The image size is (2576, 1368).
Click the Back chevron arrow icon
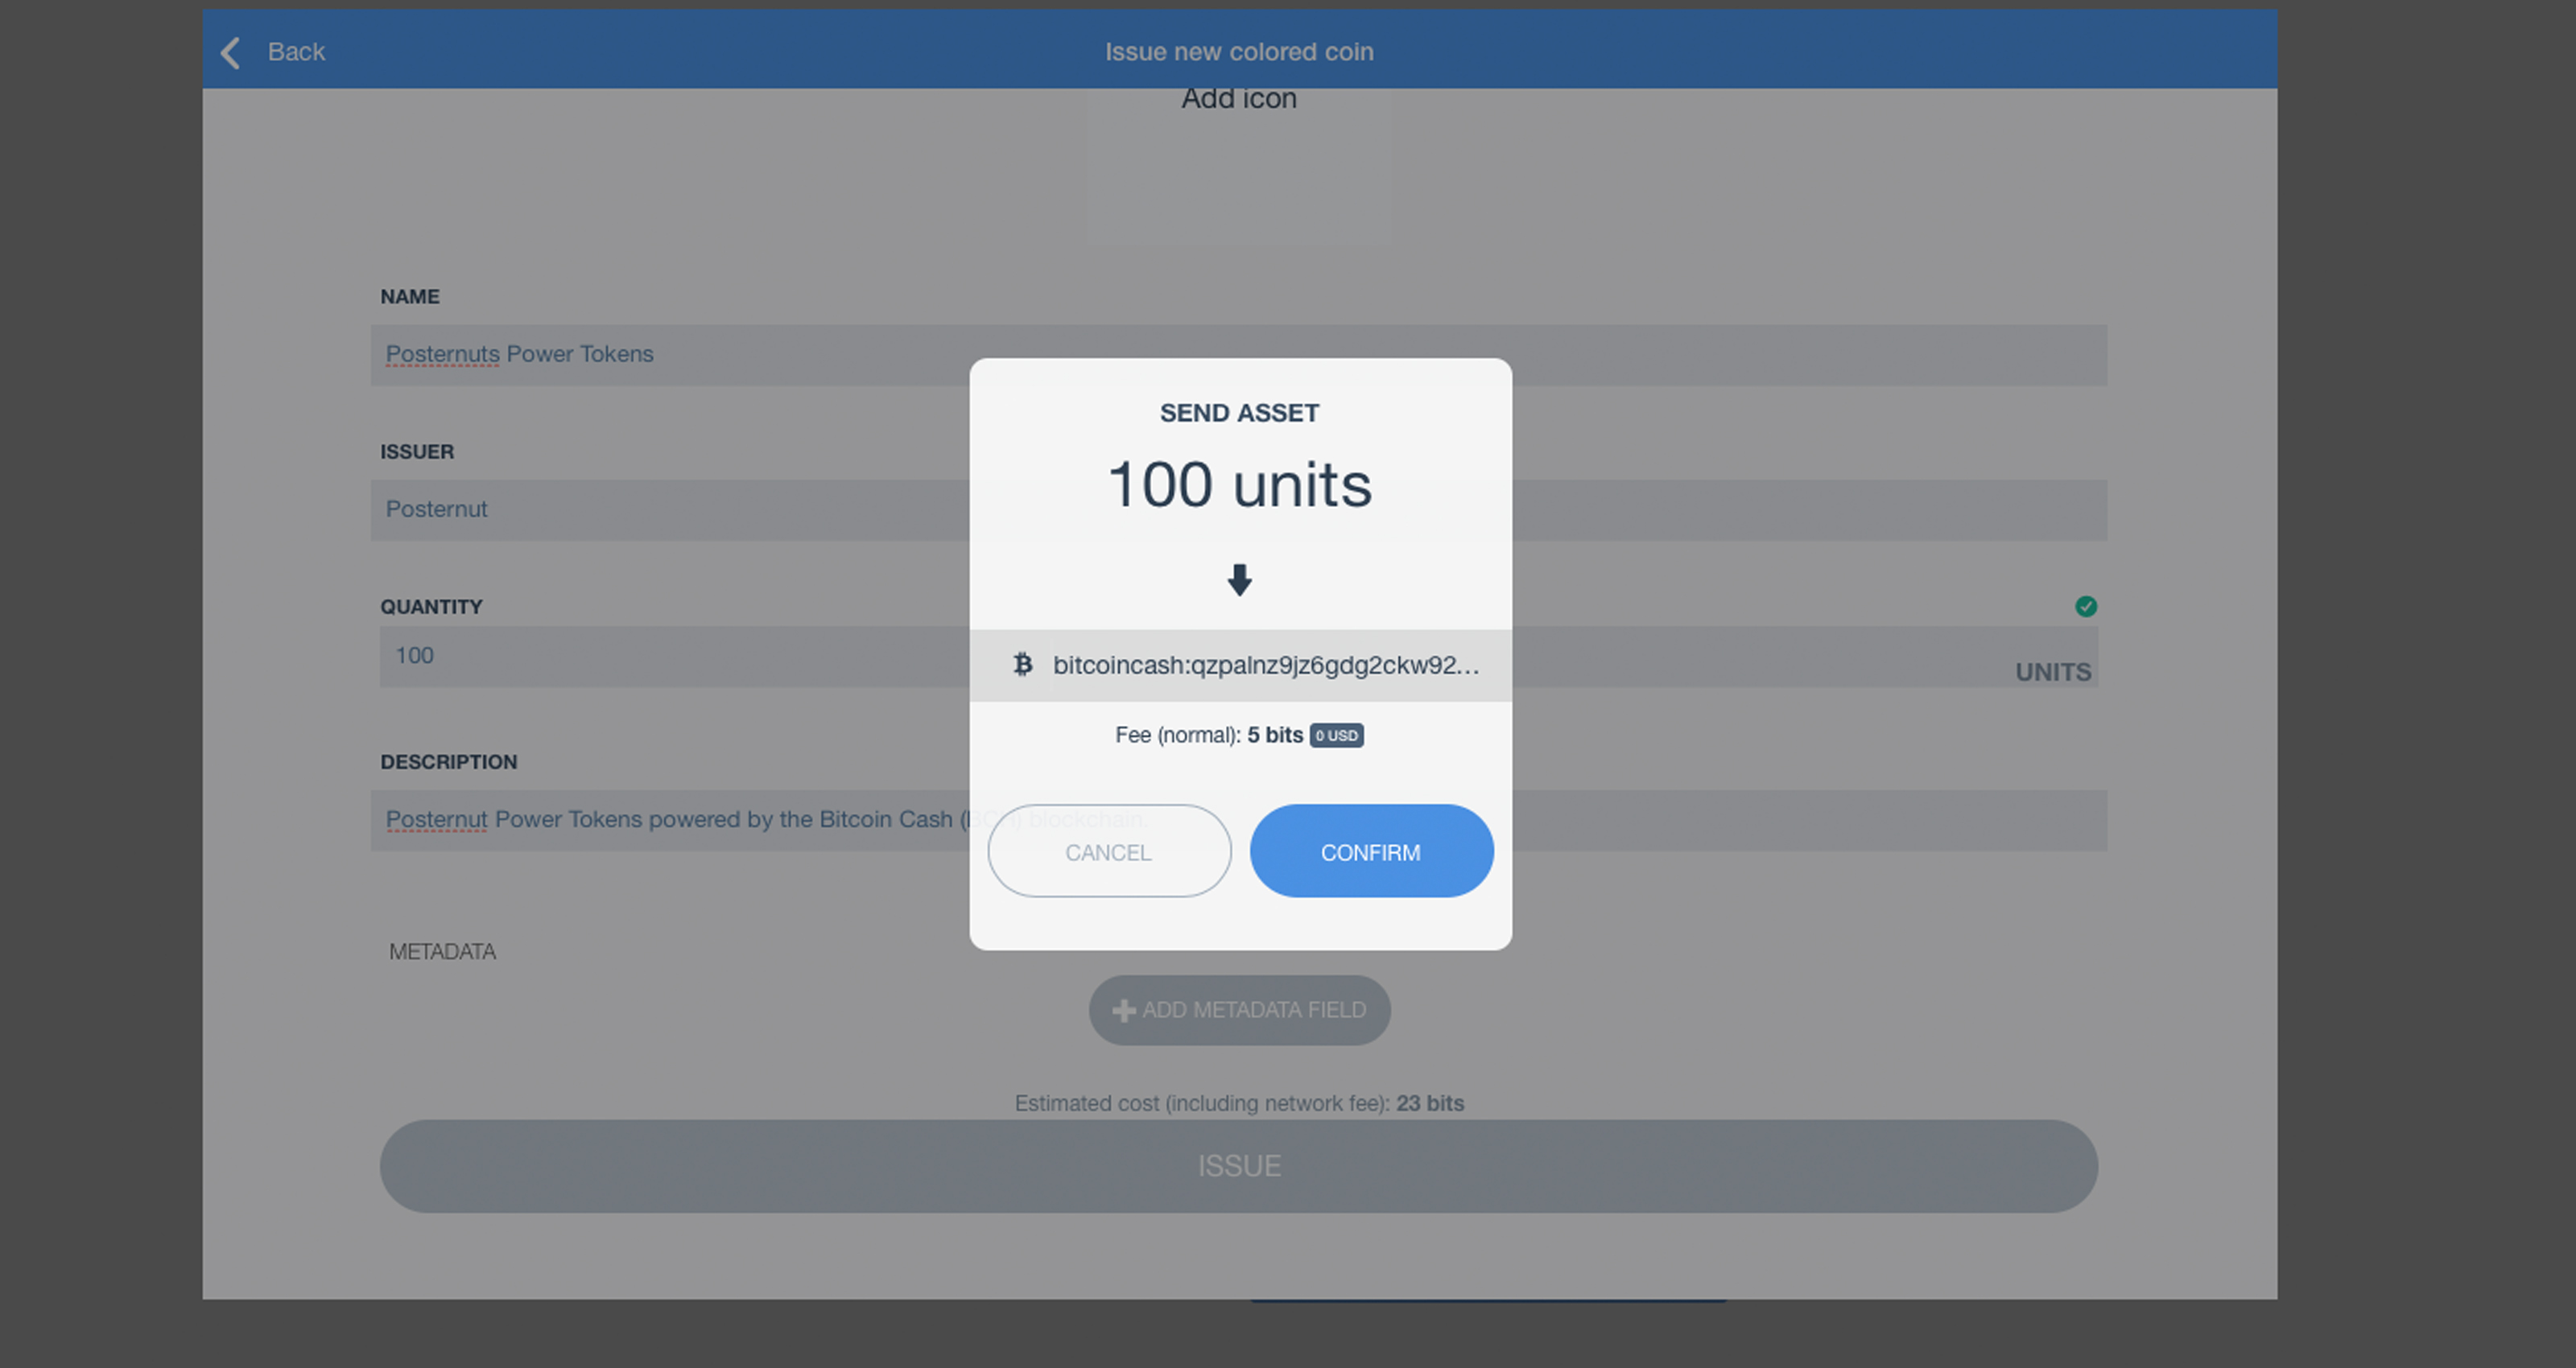tap(231, 52)
